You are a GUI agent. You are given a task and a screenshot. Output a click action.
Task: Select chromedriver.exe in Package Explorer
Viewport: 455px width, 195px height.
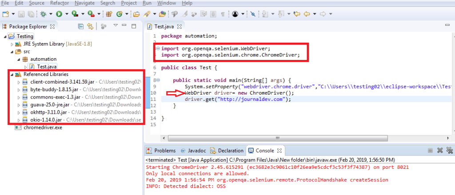[x=43, y=127]
